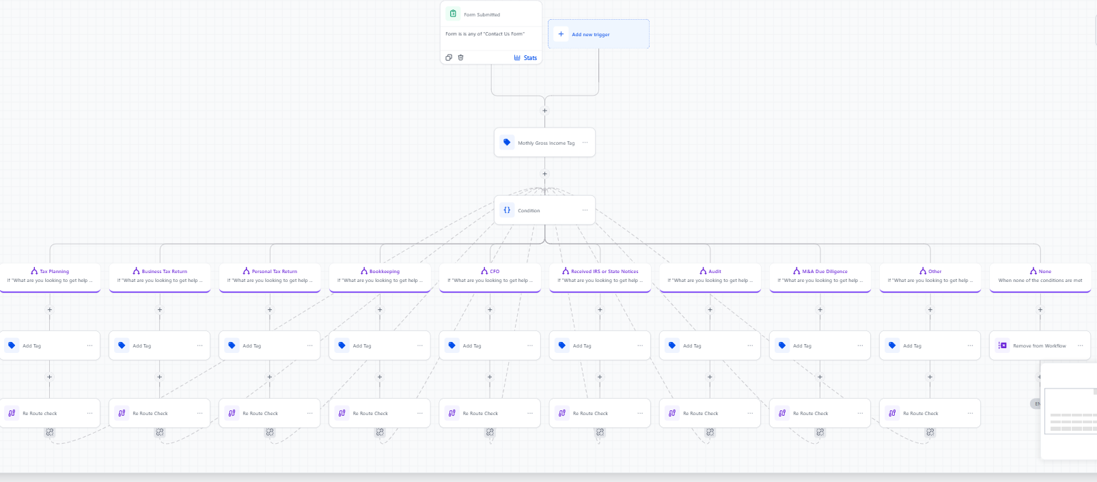Add step between Add Tag and Re Route under Audit

point(710,377)
